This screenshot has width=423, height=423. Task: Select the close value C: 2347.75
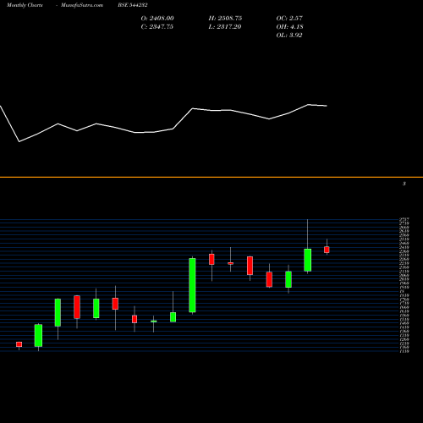coord(157,27)
